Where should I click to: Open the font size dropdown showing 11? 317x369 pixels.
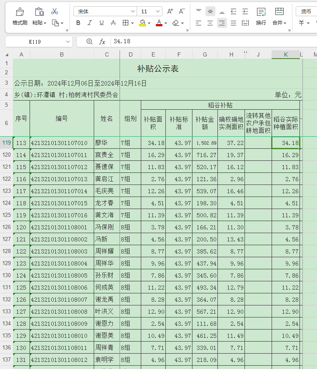(x=150, y=11)
